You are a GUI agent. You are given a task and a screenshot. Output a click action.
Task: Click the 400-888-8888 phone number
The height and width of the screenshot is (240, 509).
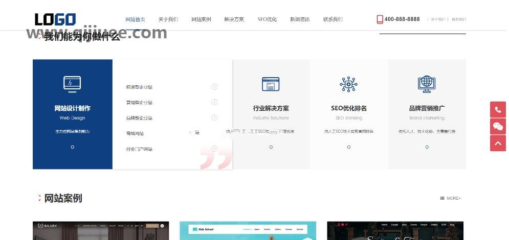[x=402, y=19]
